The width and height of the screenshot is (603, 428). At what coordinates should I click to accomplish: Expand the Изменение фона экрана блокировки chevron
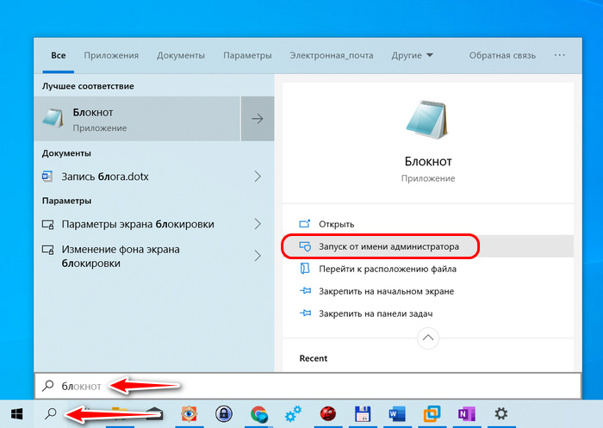[258, 256]
